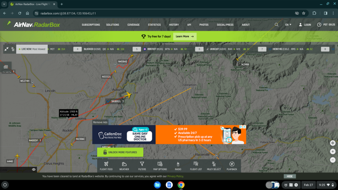The width and height of the screenshot is (338, 190).
Task: Open the ChromeOS launcher
Action: point(5,185)
